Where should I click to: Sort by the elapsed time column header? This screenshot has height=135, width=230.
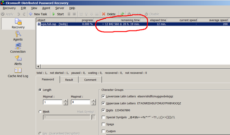154,20
